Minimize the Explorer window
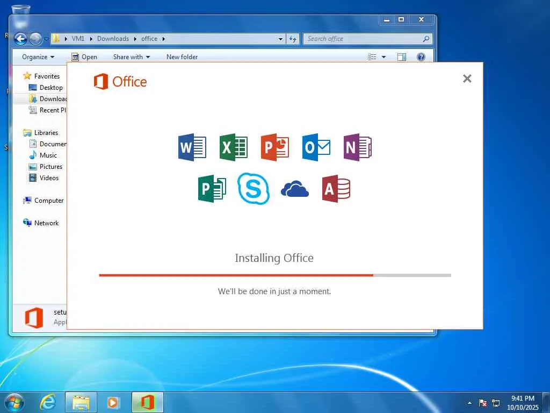This screenshot has height=413, width=550. click(387, 20)
